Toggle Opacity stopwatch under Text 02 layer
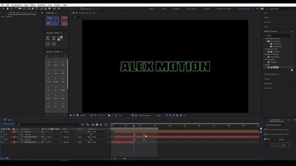 20,134
